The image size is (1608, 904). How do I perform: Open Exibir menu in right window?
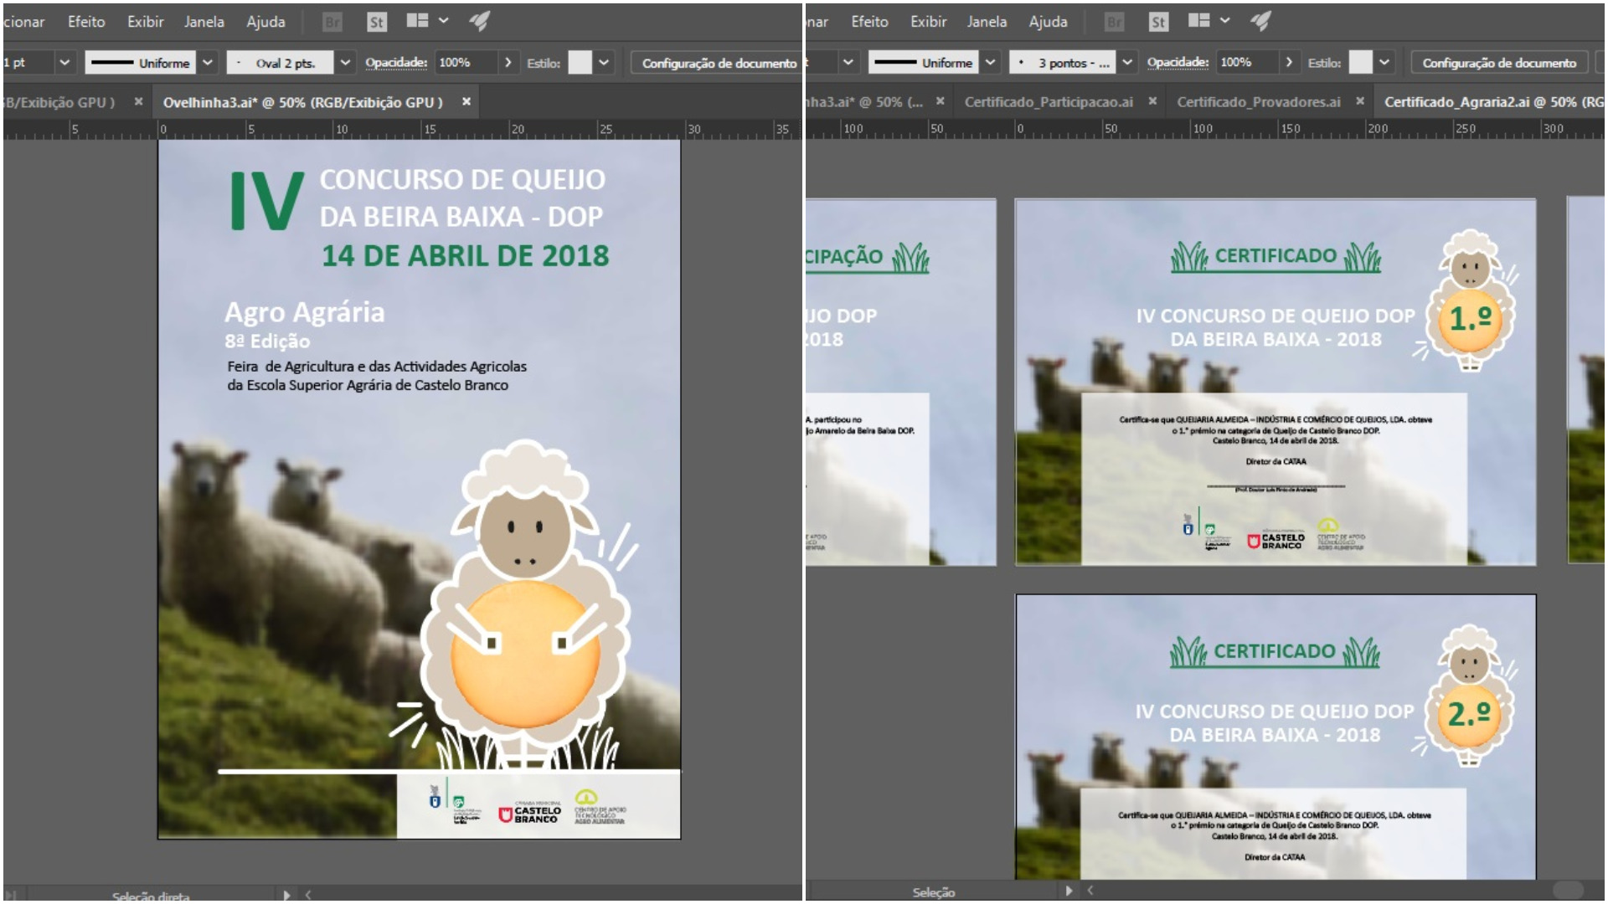tap(929, 22)
